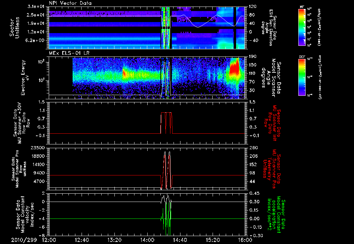Screen dimensions: 354x244
Task: Click the NF color scale bar
Action: (302, 27)
